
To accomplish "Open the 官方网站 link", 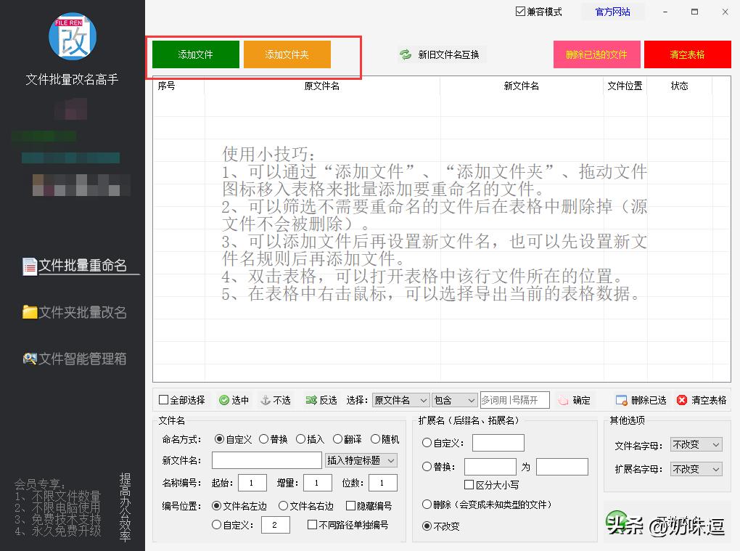I will tap(612, 11).
